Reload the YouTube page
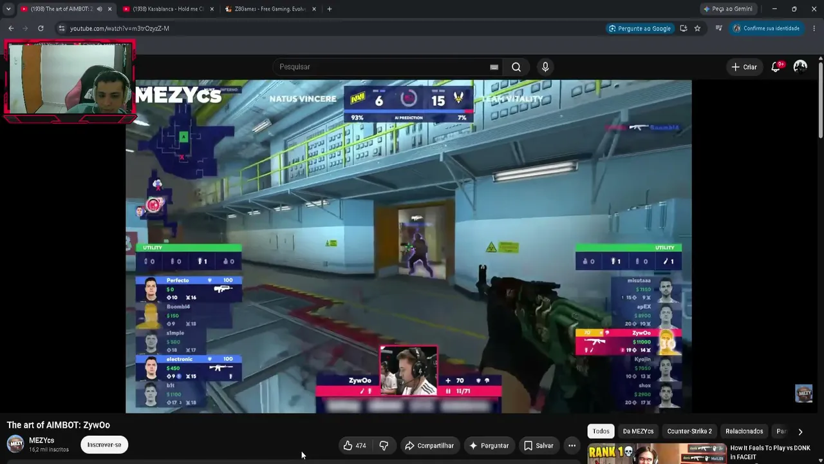This screenshot has height=464, width=824. pyautogui.click(x=41, y=28)
